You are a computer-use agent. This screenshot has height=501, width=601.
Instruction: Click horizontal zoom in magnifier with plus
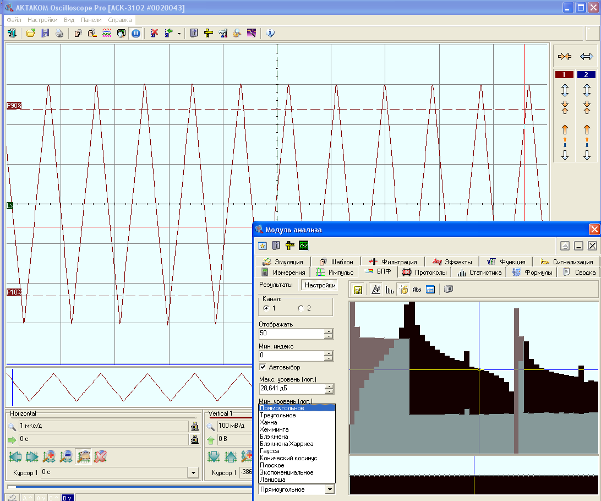pos(50,456)
